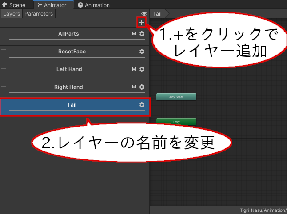Toggle the eye visibility icon
The width and height of the screenshot is (287, 214).
click(x=144, y=14)
